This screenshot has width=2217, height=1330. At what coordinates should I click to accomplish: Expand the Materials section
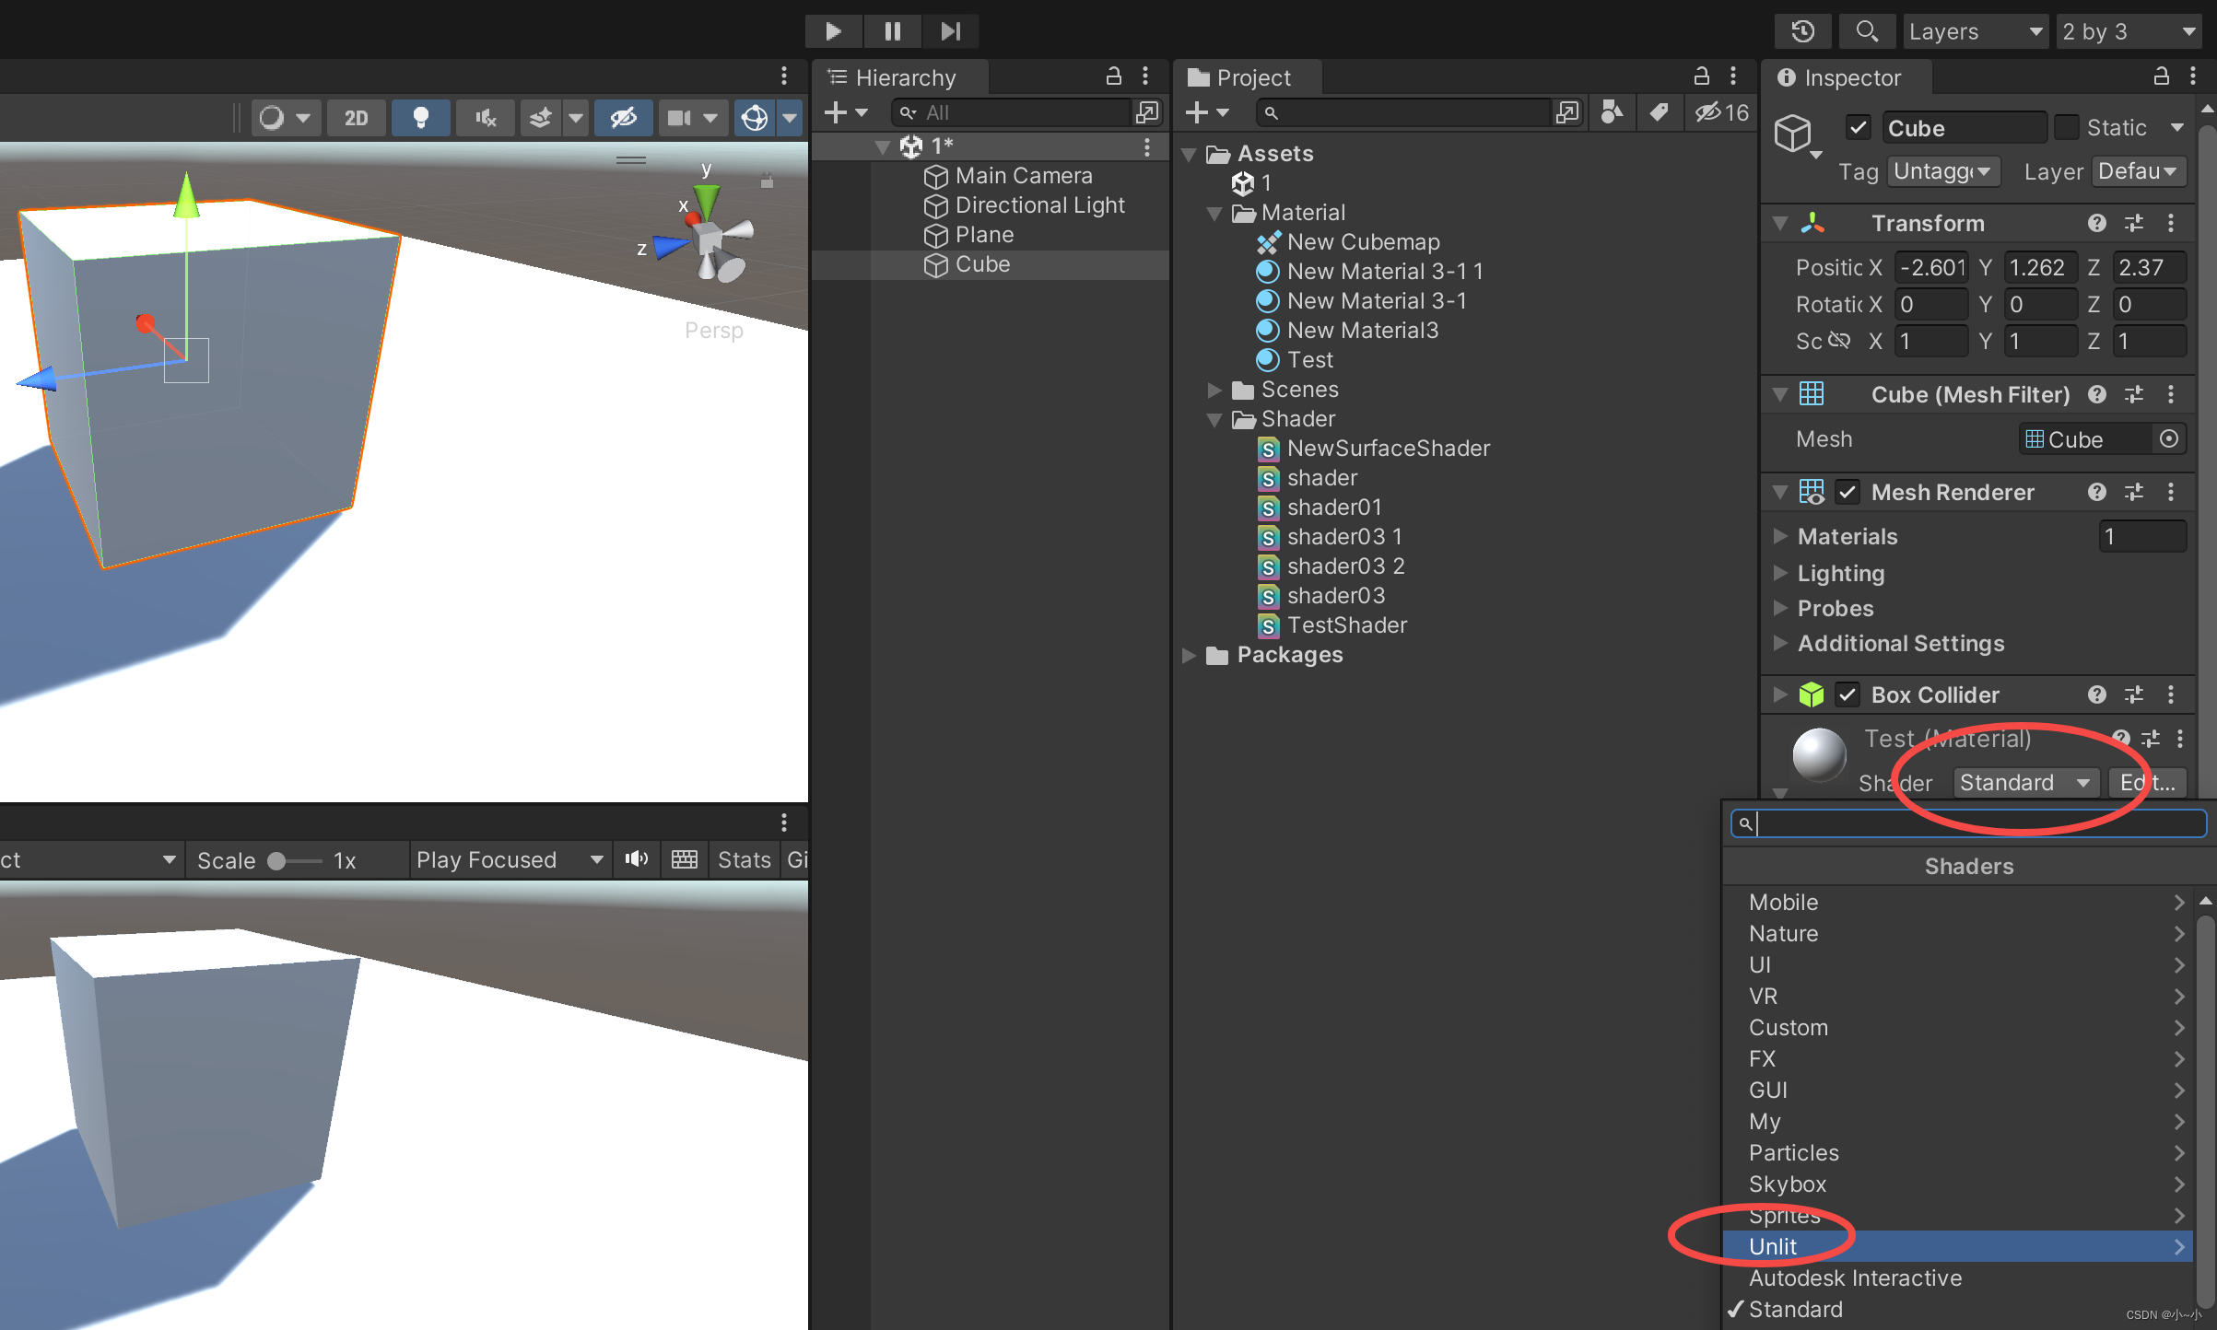pos(1780,536)
